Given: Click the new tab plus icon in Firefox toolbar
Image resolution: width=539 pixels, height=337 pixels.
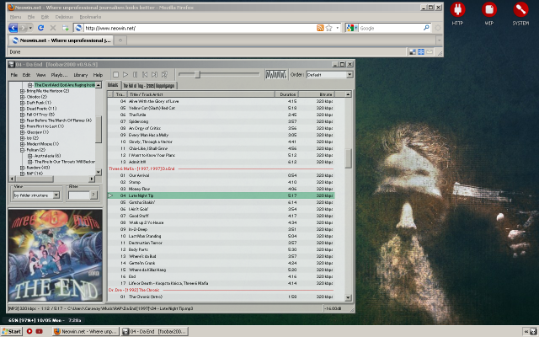Looking at the screenshot, I should [66, 28].
